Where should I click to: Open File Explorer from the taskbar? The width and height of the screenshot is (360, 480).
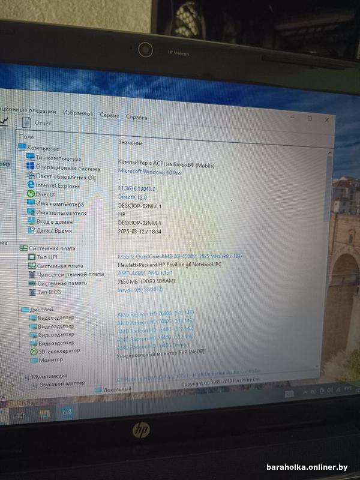point(44,414)
